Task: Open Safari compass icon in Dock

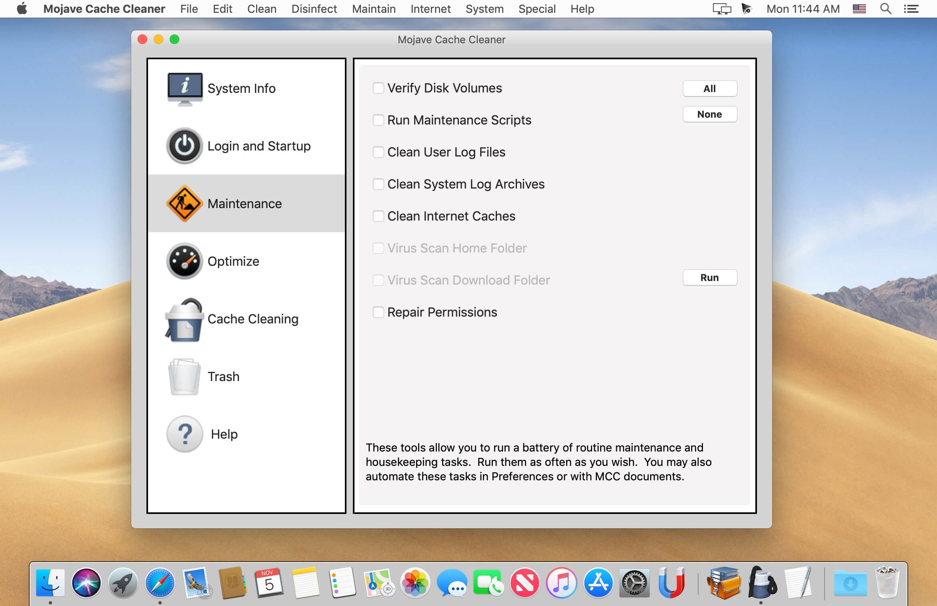Action: click(x=160, y=582)
